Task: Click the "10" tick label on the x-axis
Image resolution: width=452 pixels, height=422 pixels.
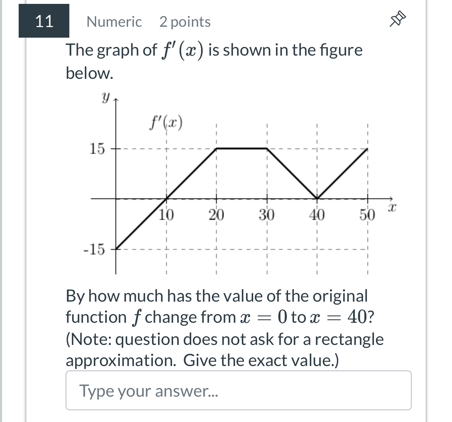Action: (x=166, y=215)
